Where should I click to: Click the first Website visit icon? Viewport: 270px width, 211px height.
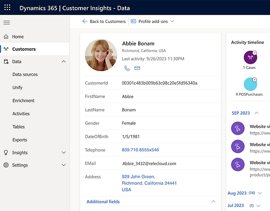point(238,129)
